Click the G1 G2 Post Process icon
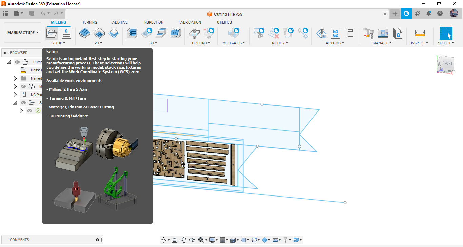 tap(335, 33)
